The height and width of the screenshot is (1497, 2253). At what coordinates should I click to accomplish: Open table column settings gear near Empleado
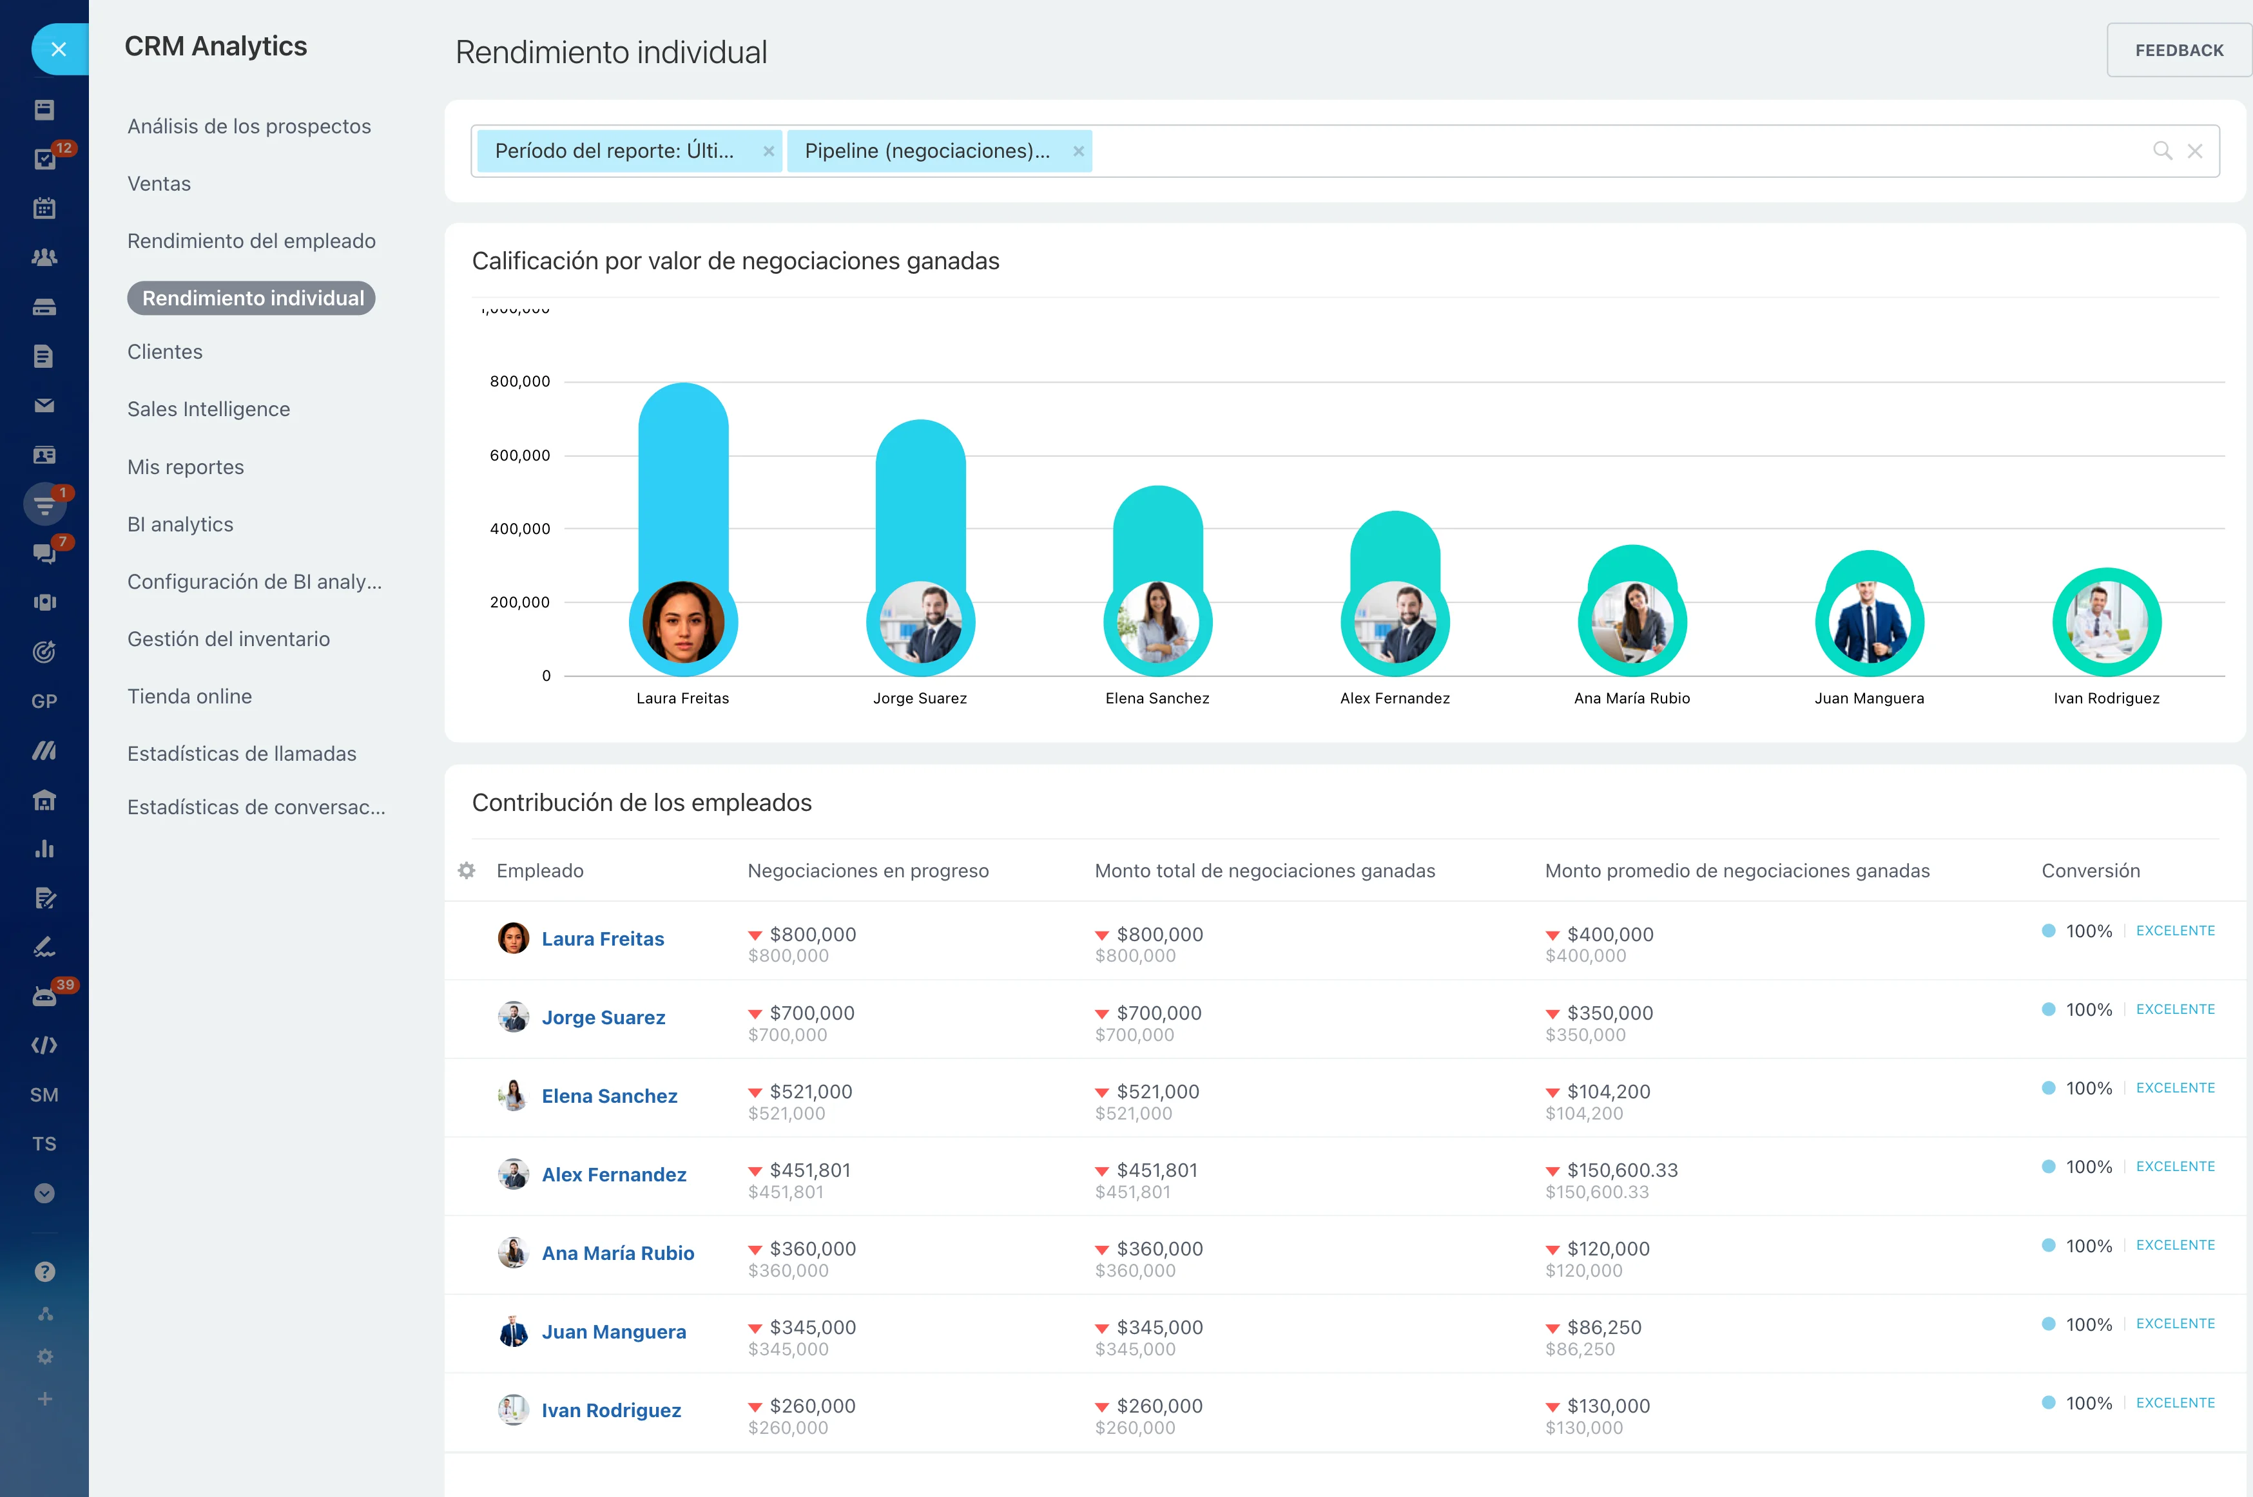pyautogui.click(x=466, y=871)
